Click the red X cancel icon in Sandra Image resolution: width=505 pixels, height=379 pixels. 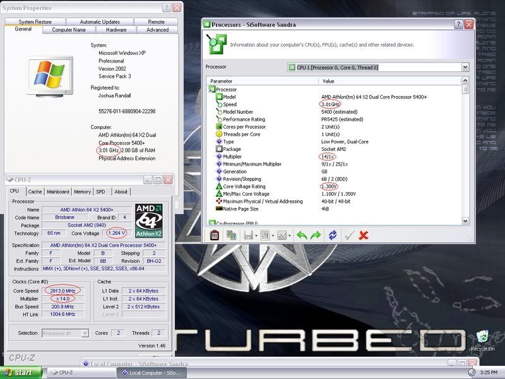click(x=364, y=235)
